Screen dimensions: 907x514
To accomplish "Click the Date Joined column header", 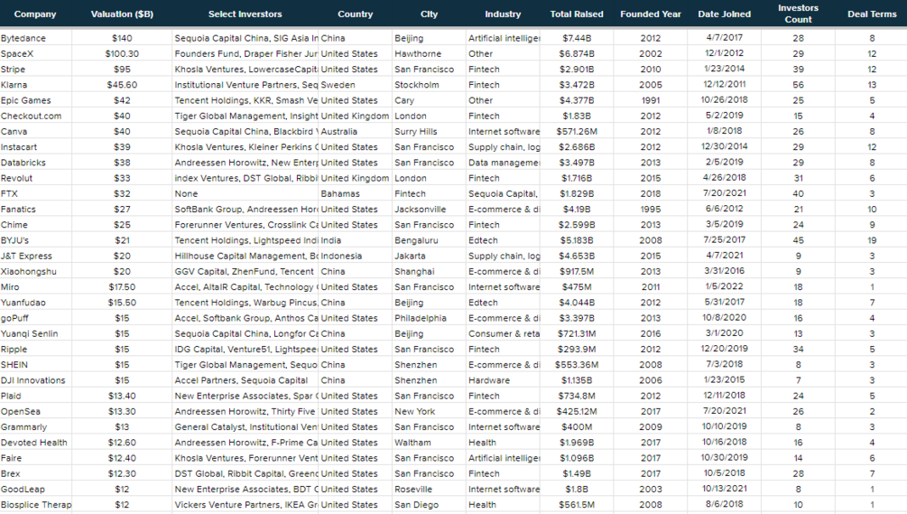I will [724, 14].
